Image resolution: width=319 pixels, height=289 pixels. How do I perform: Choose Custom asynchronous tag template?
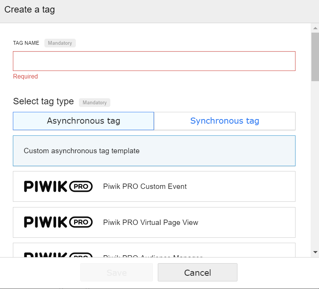(x=82, y=151)
